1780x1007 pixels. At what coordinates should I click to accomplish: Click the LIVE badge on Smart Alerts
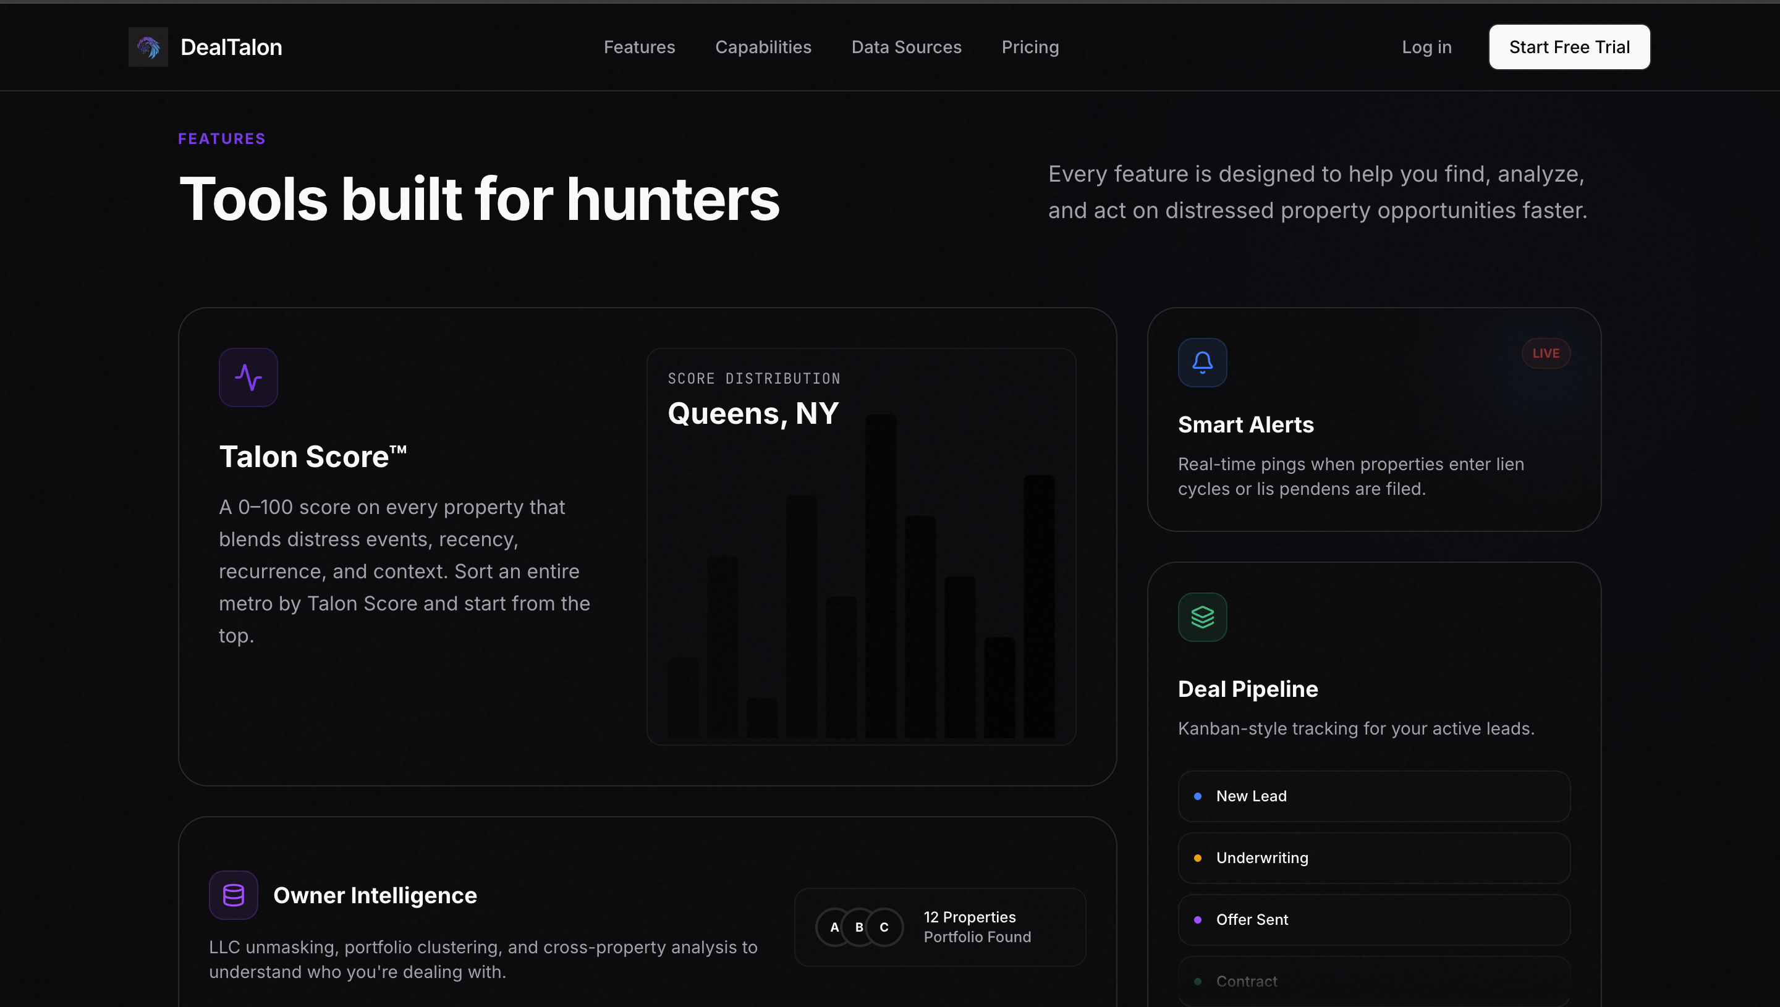tap(1546, 353)
